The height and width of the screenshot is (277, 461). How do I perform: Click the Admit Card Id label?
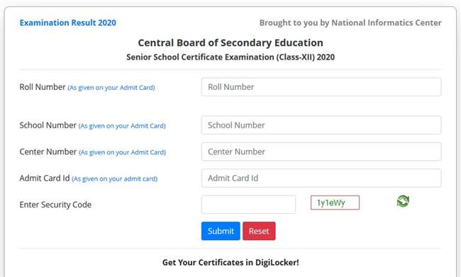(x=45, y=178)
